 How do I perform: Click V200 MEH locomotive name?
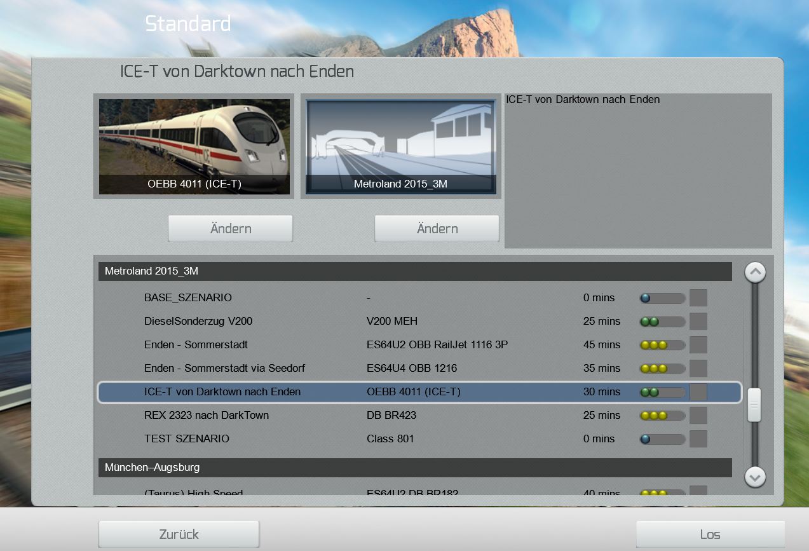(392, 321)
